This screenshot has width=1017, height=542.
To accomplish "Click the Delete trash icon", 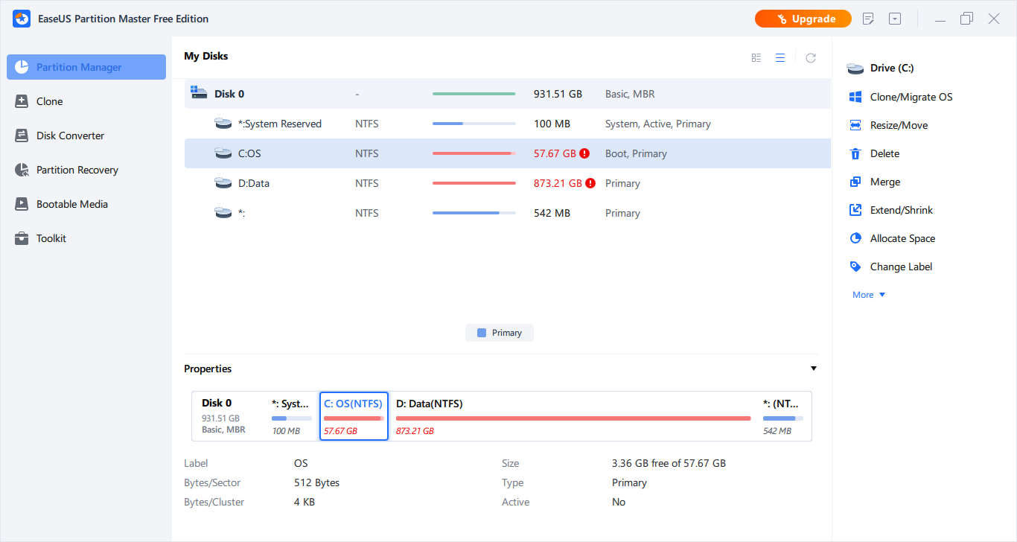I will point(855,153).
